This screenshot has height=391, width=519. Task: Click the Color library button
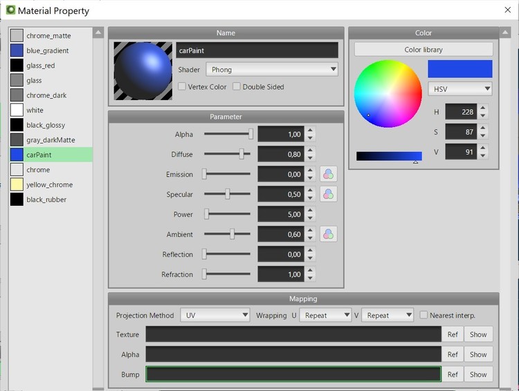coord(424,50)
